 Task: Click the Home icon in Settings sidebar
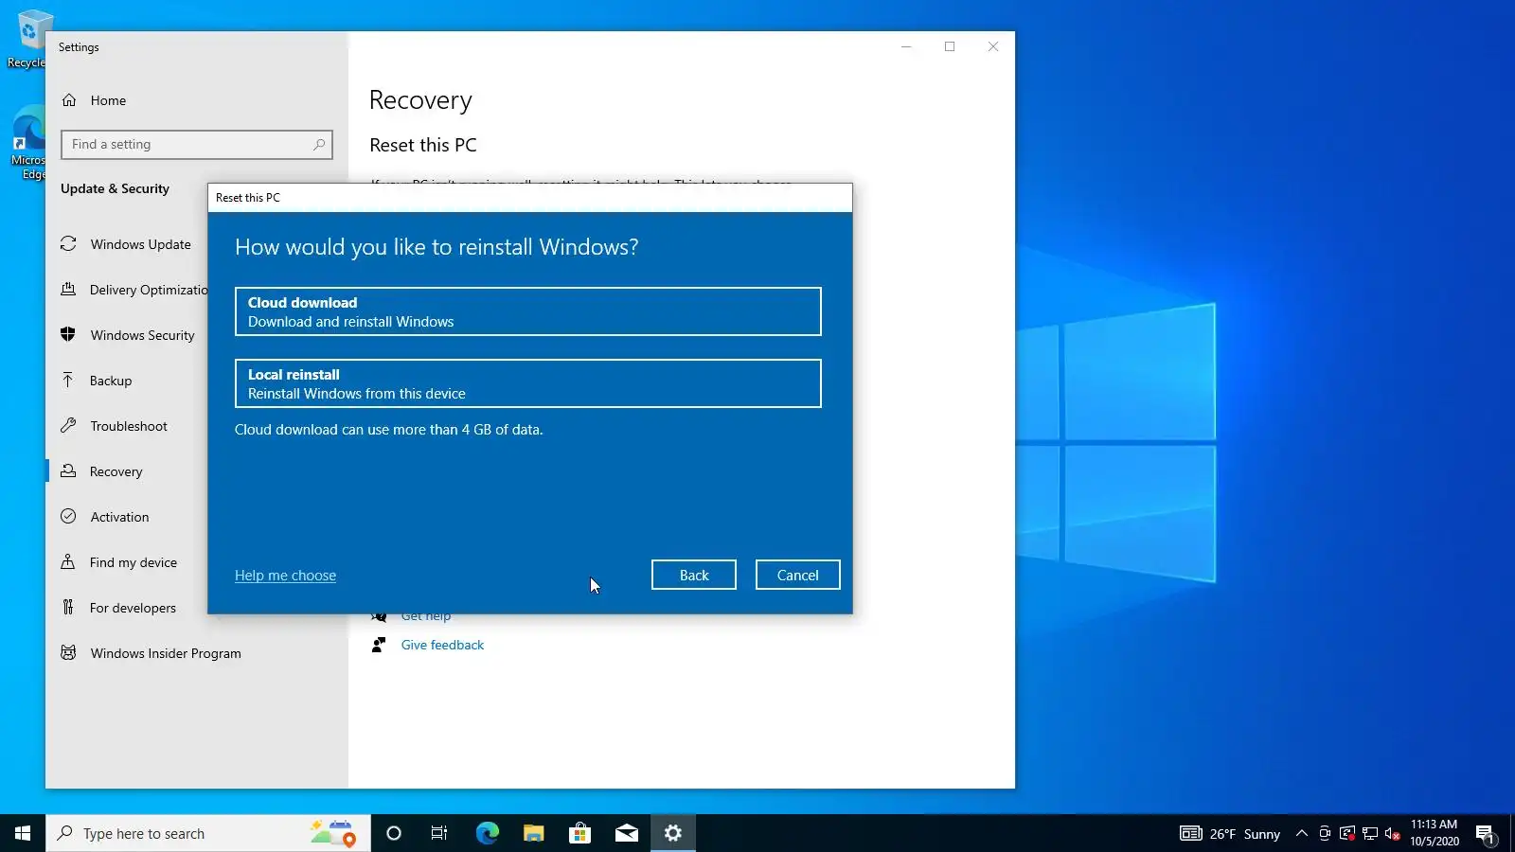point(69,100)
